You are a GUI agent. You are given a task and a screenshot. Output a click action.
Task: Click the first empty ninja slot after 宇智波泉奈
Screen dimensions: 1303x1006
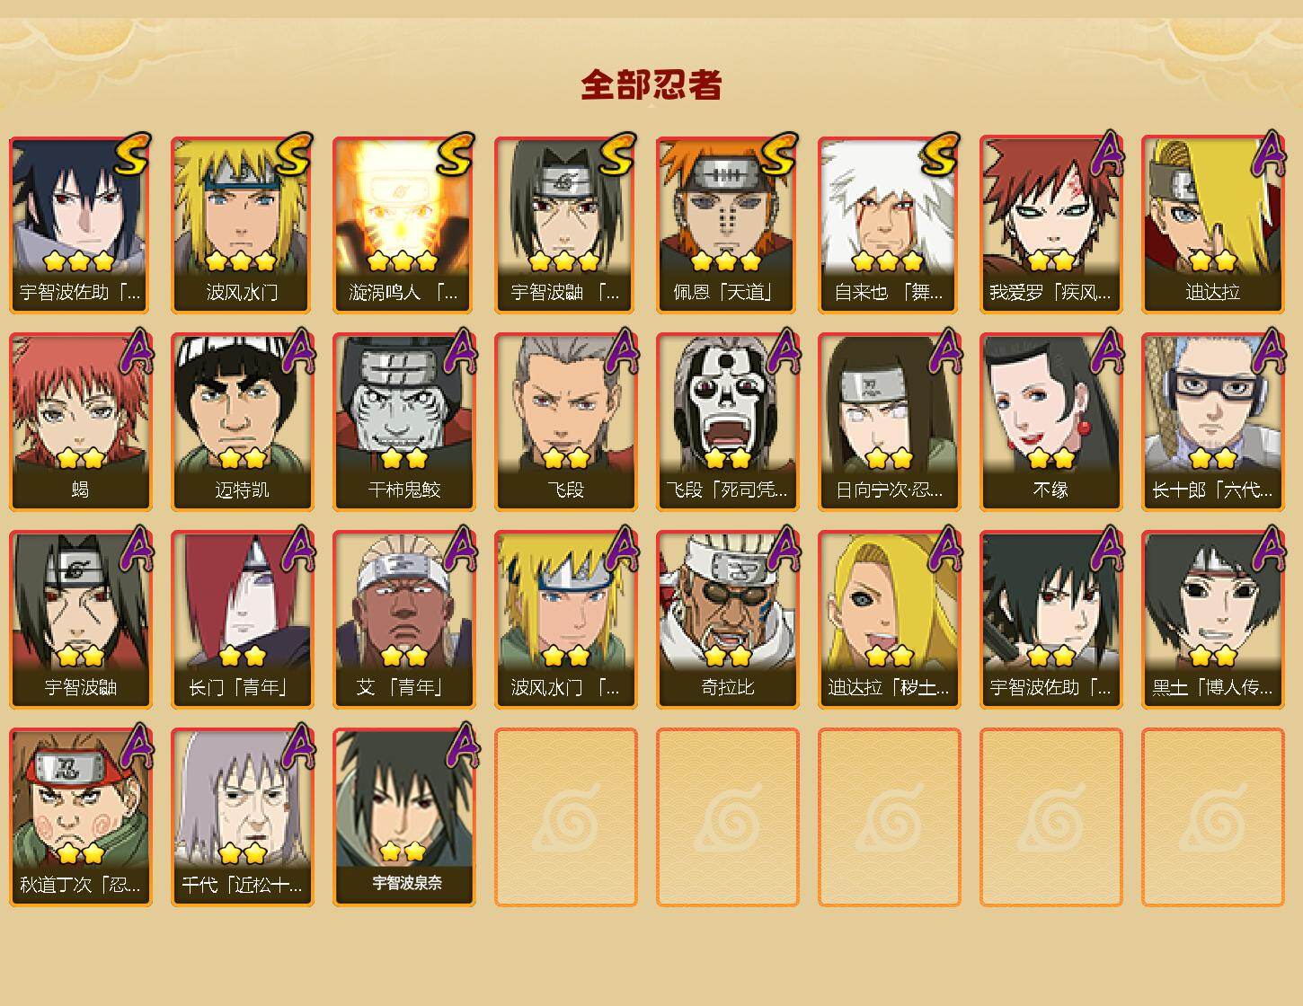click(565, 817)
